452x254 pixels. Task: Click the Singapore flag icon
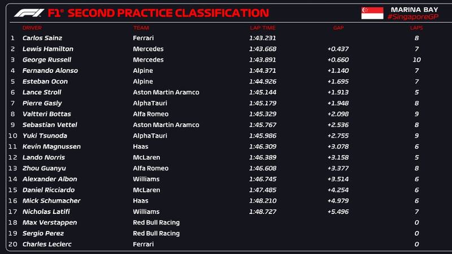(372, 13)
